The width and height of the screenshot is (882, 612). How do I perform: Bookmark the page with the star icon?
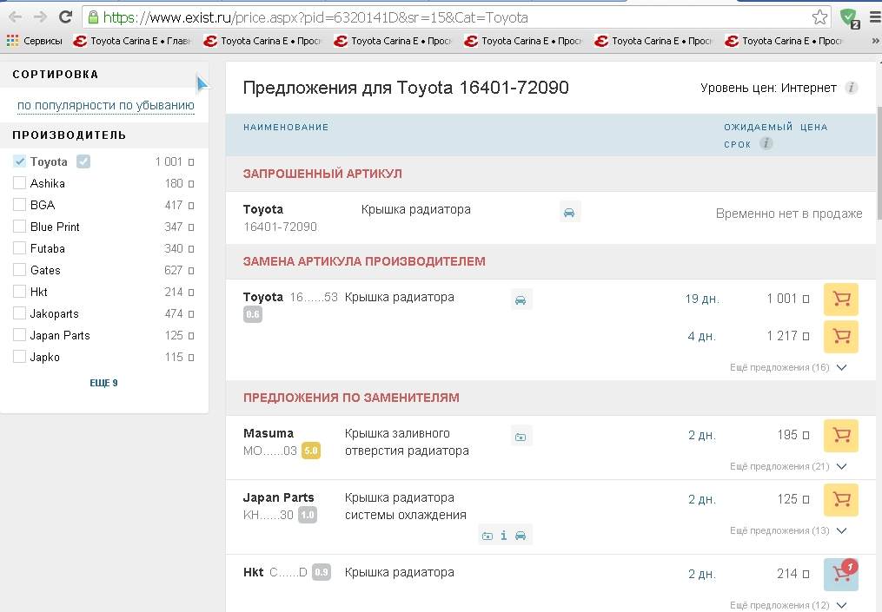tap(819, 17)
